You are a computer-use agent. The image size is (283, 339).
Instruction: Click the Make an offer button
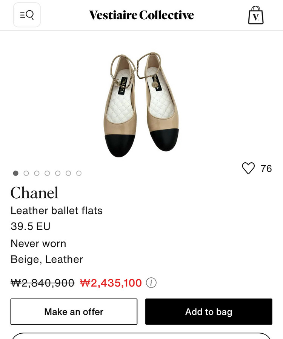pyautogui.click(x=74, y=311)
